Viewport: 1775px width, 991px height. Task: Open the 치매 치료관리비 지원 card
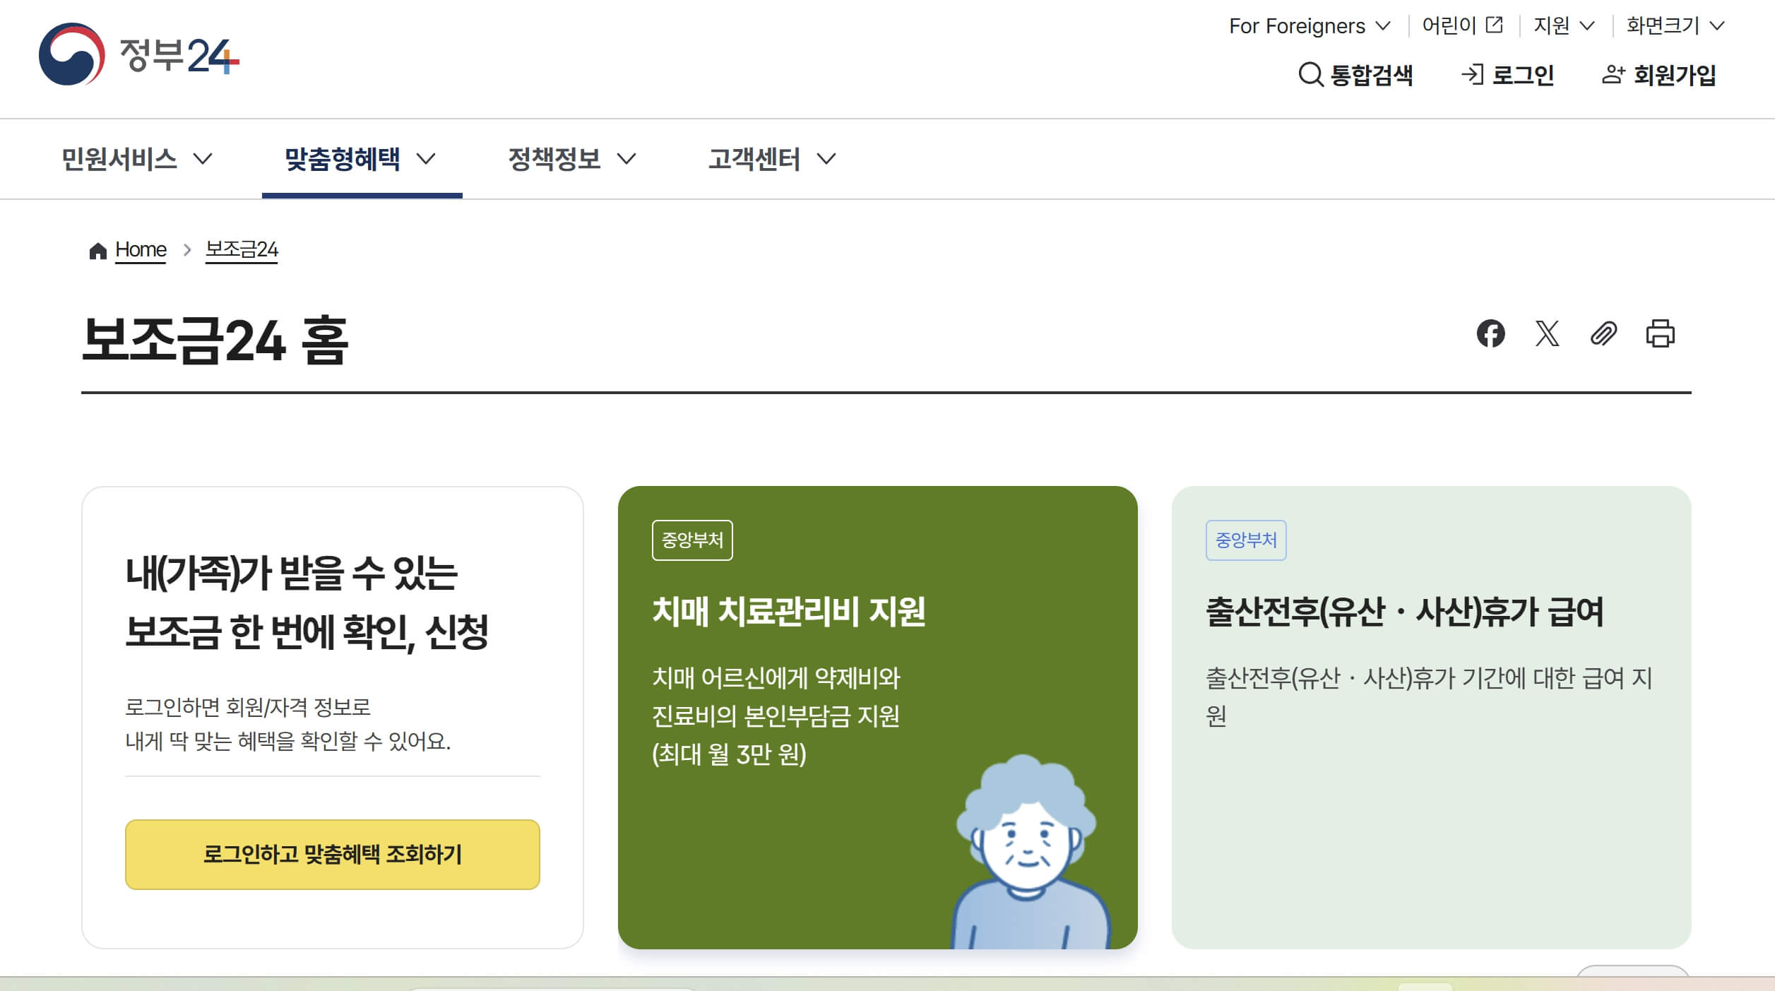pos(788,612)
